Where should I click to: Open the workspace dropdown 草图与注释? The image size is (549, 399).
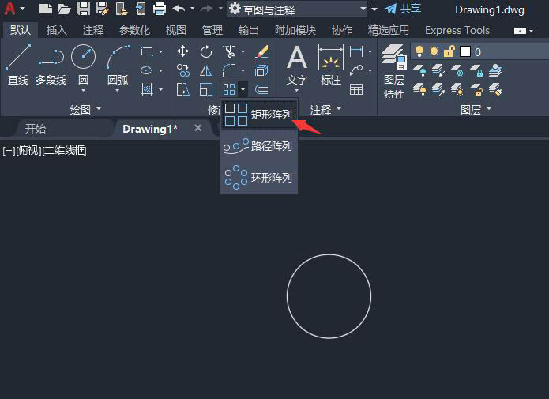tap(297, 9)
